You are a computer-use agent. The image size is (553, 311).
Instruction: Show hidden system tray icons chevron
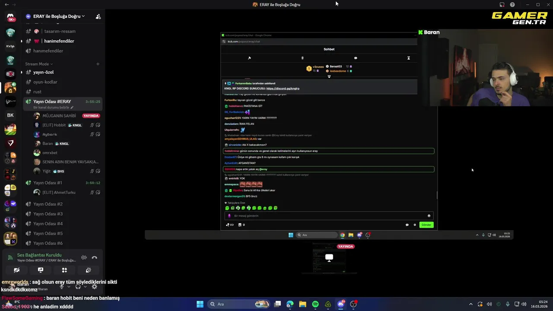[x=471, y=304]
